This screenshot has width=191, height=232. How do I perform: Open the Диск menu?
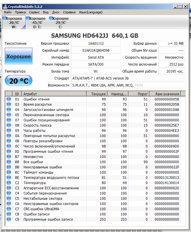point(56,12)
